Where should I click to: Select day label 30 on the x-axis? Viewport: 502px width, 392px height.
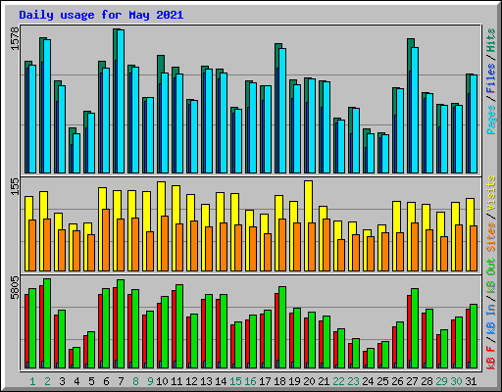tap(456, 381)
